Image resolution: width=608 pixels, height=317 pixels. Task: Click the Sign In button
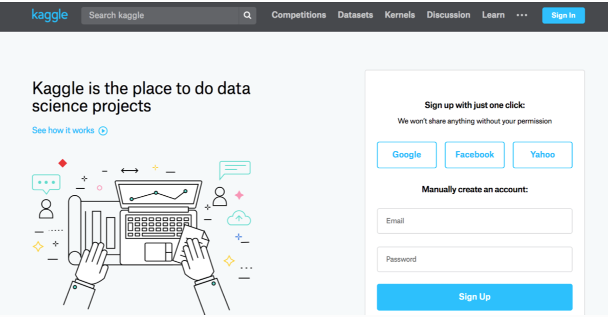click(563, 15)
